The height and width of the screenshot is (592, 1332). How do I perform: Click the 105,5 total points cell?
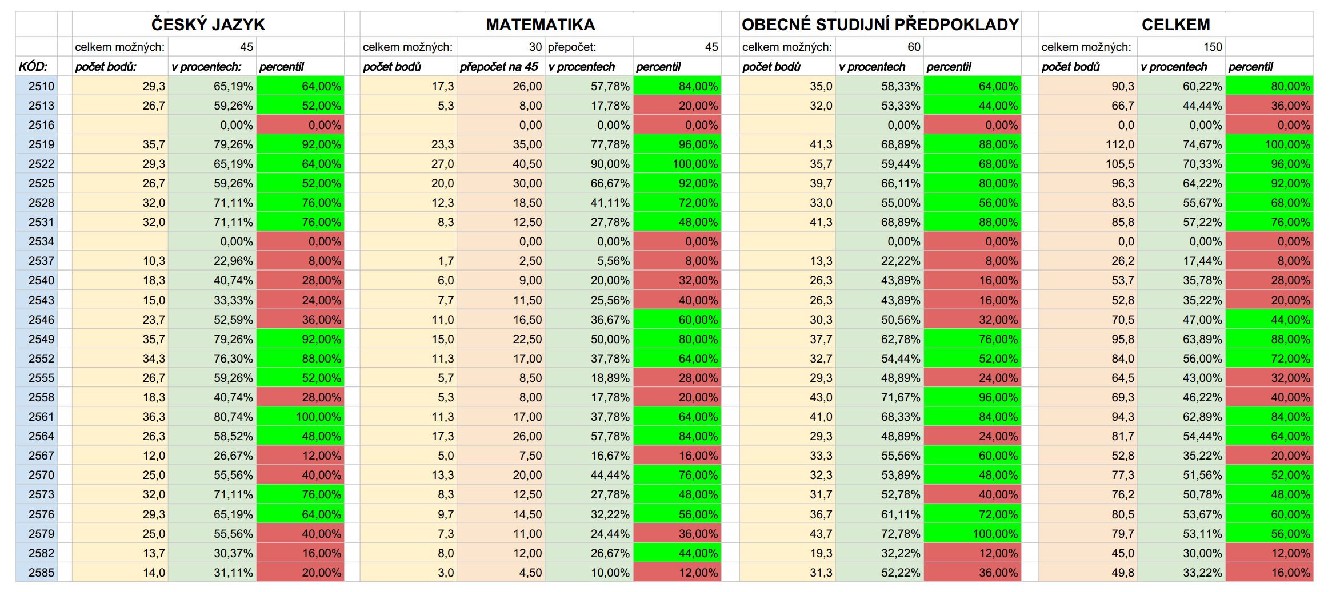[1088, 164]
